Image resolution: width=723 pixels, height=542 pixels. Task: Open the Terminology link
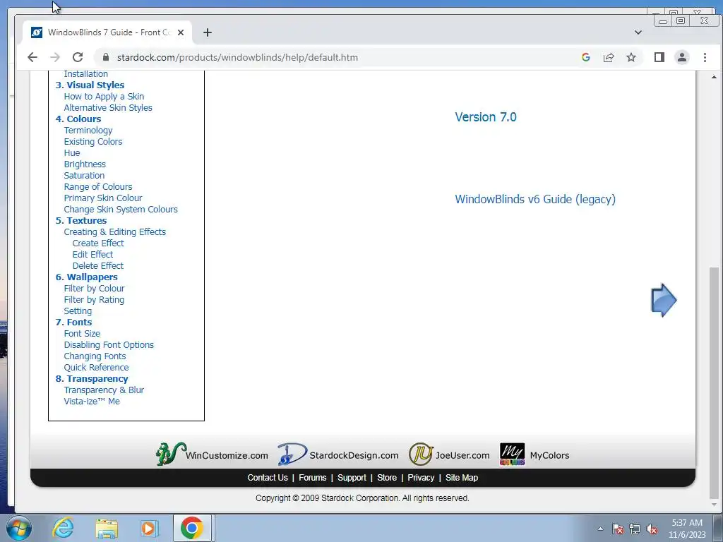[x=88, y=131]
